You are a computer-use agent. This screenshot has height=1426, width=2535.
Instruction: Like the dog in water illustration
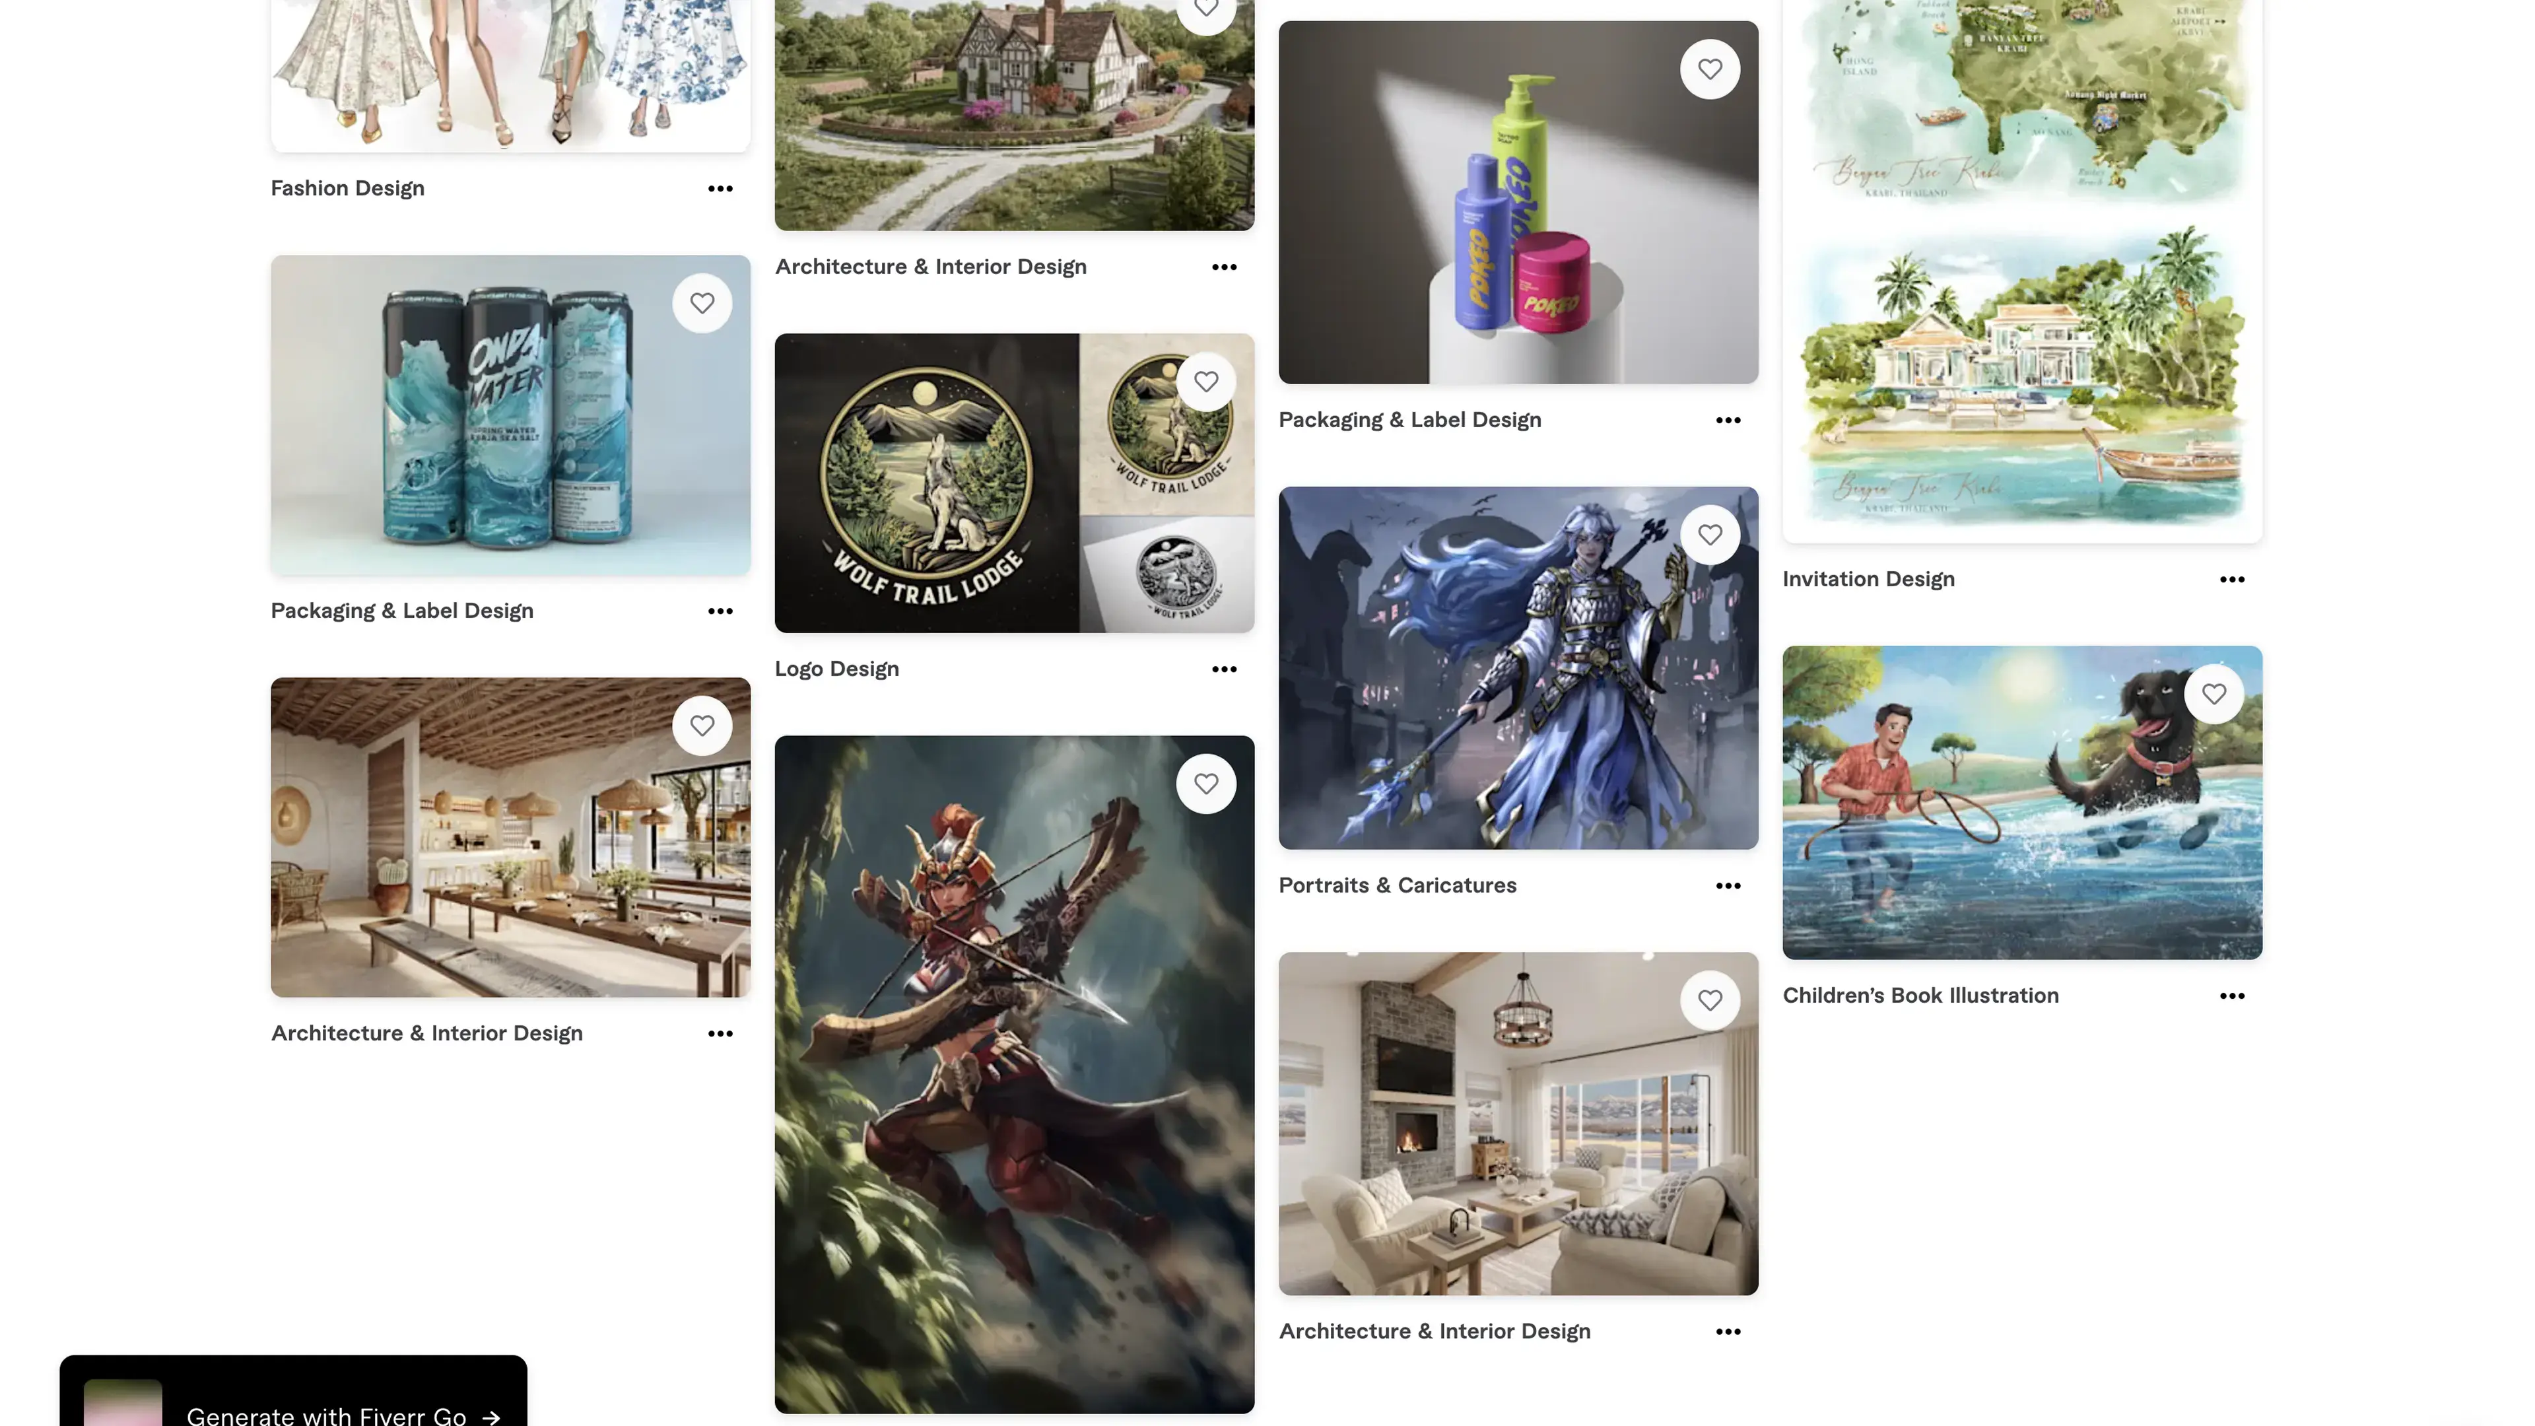[x=2214, y=694]
